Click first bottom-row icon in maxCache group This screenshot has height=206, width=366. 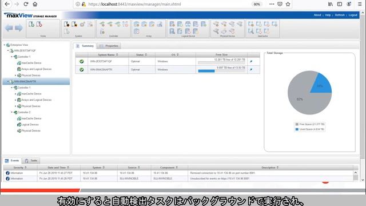[x=251, y=31]
